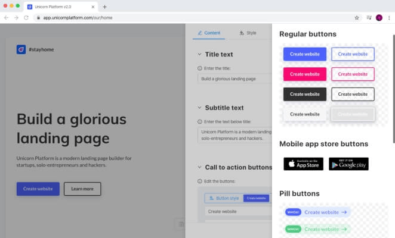This screenshot has height=238, width=395.
Task: Choose the Google Play button style
Action: click(348, 164)
